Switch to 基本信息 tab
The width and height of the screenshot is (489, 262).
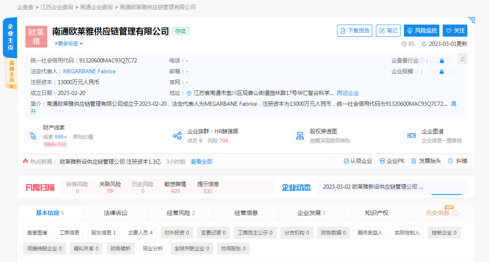(50, 213)
